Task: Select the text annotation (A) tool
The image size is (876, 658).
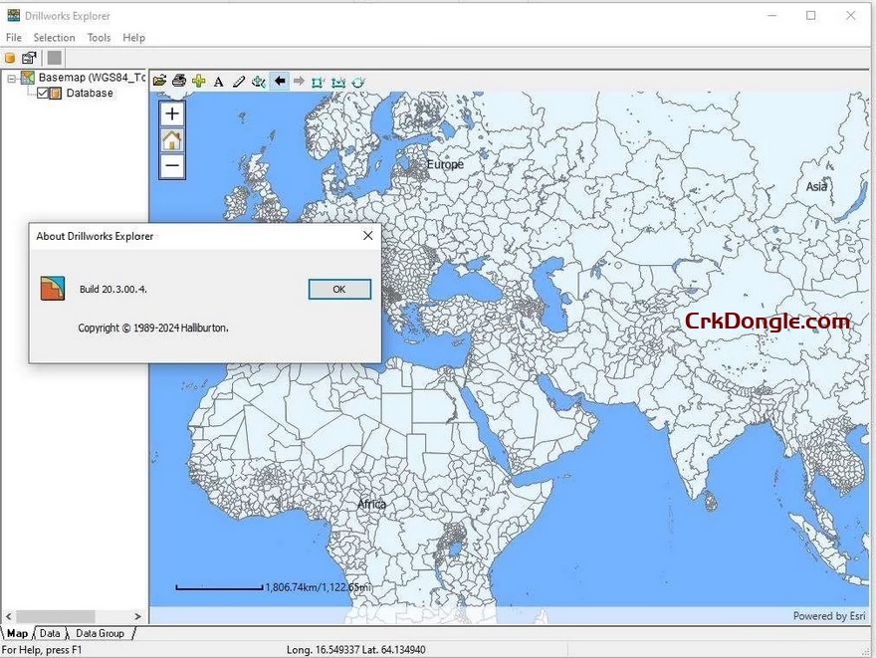Action: [220, 81]
